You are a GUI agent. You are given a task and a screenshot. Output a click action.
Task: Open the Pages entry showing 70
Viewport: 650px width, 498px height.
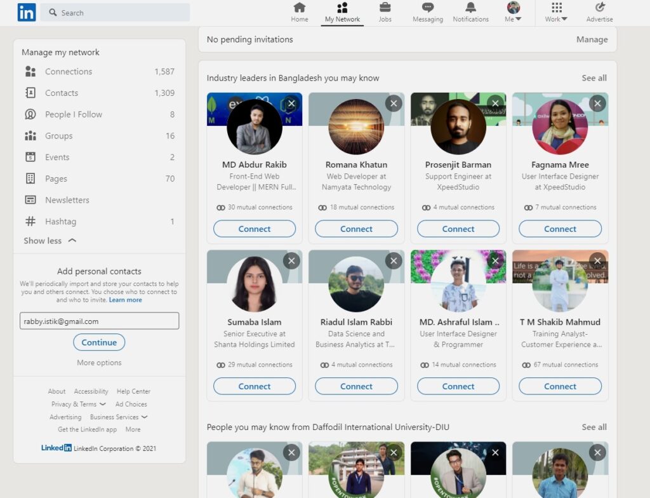tap(100, 178)
